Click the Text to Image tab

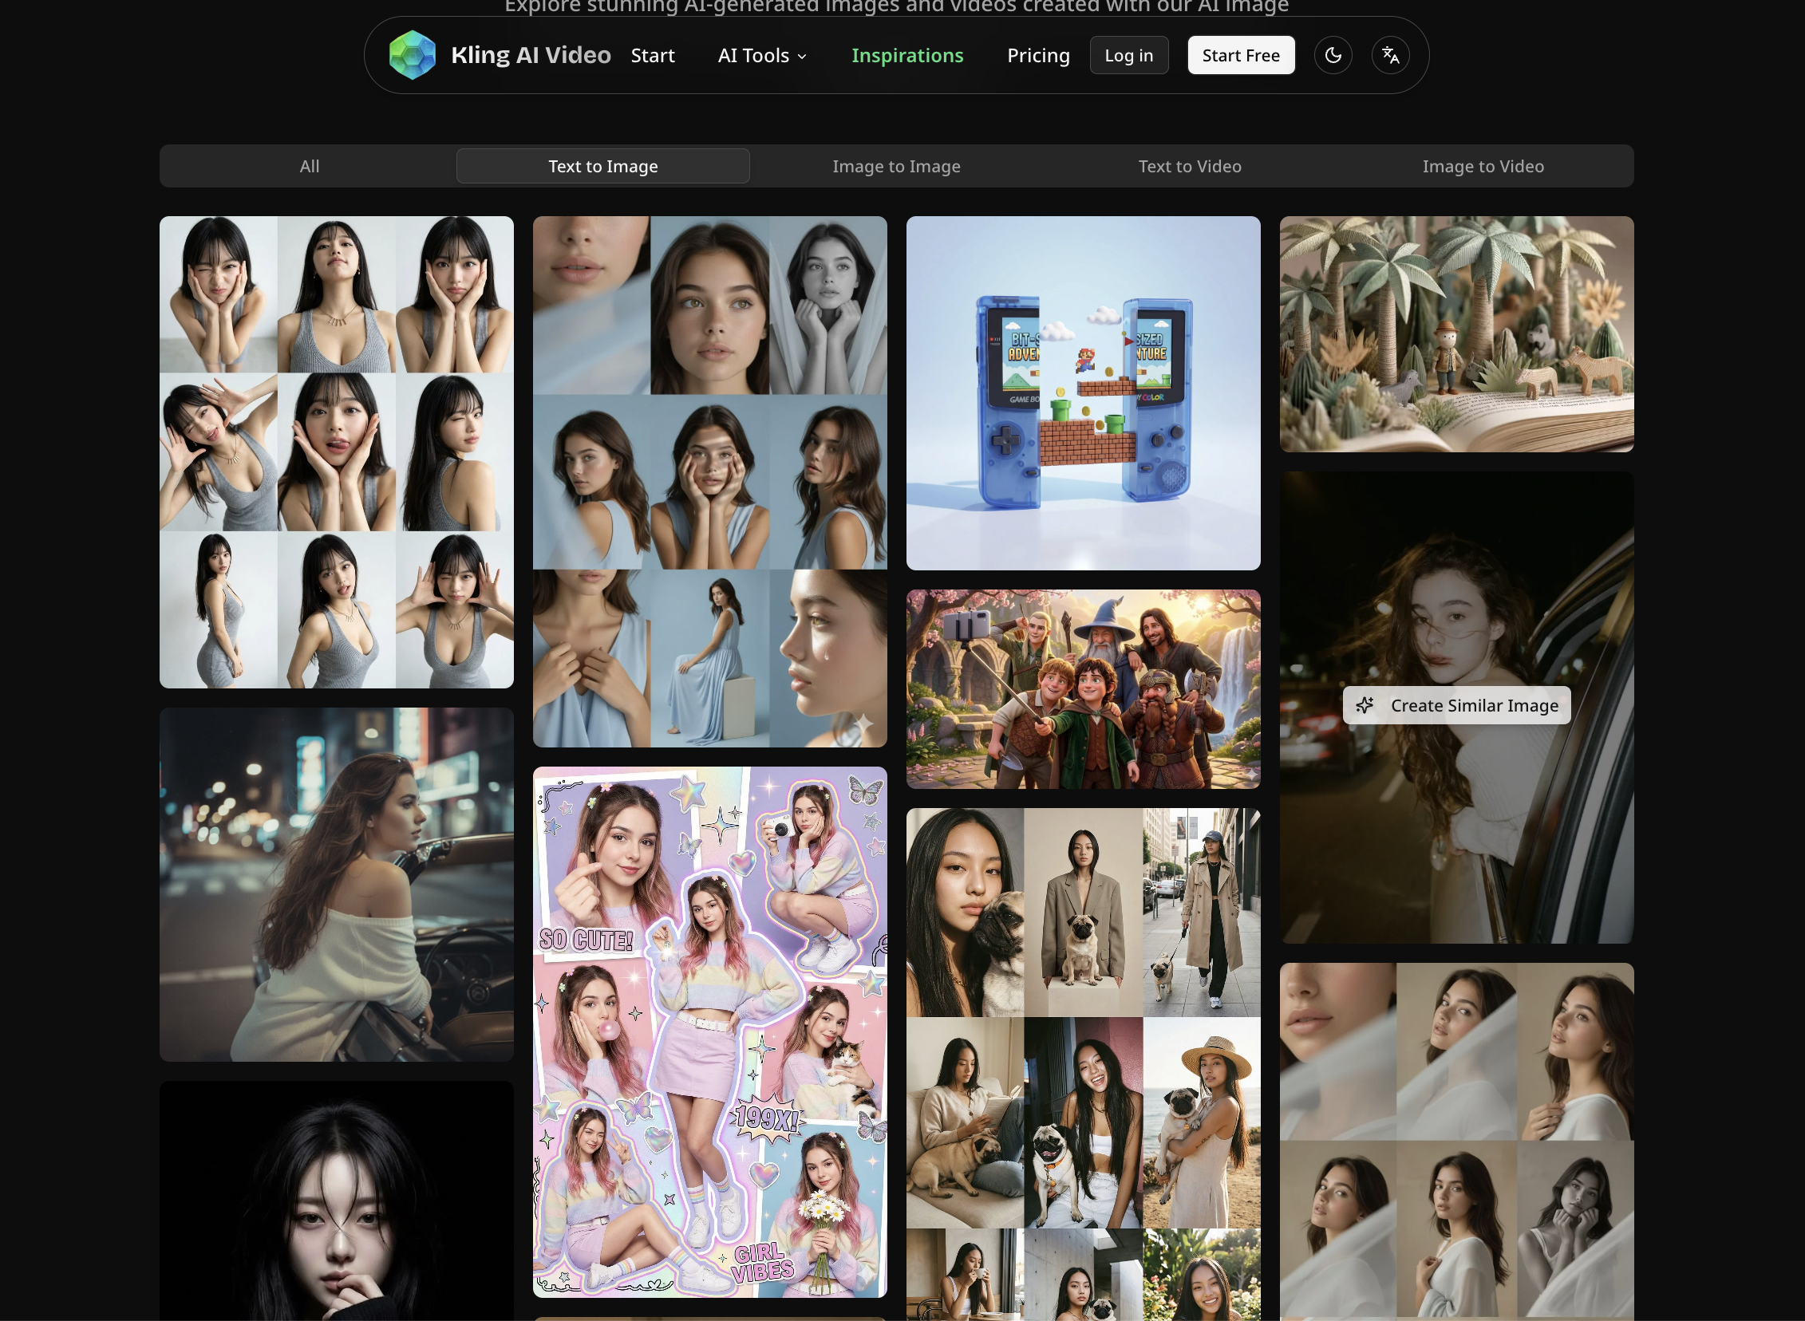[x=603, y=167]
